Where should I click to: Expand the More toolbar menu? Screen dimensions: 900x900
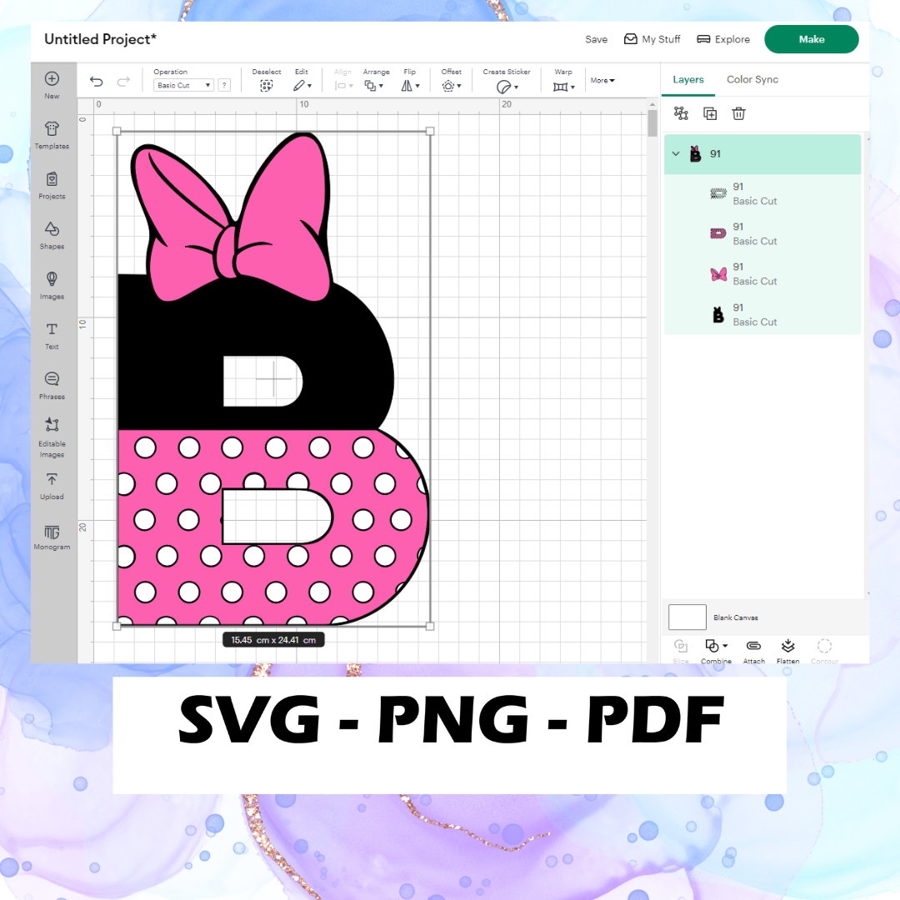[x=602, y=80]
